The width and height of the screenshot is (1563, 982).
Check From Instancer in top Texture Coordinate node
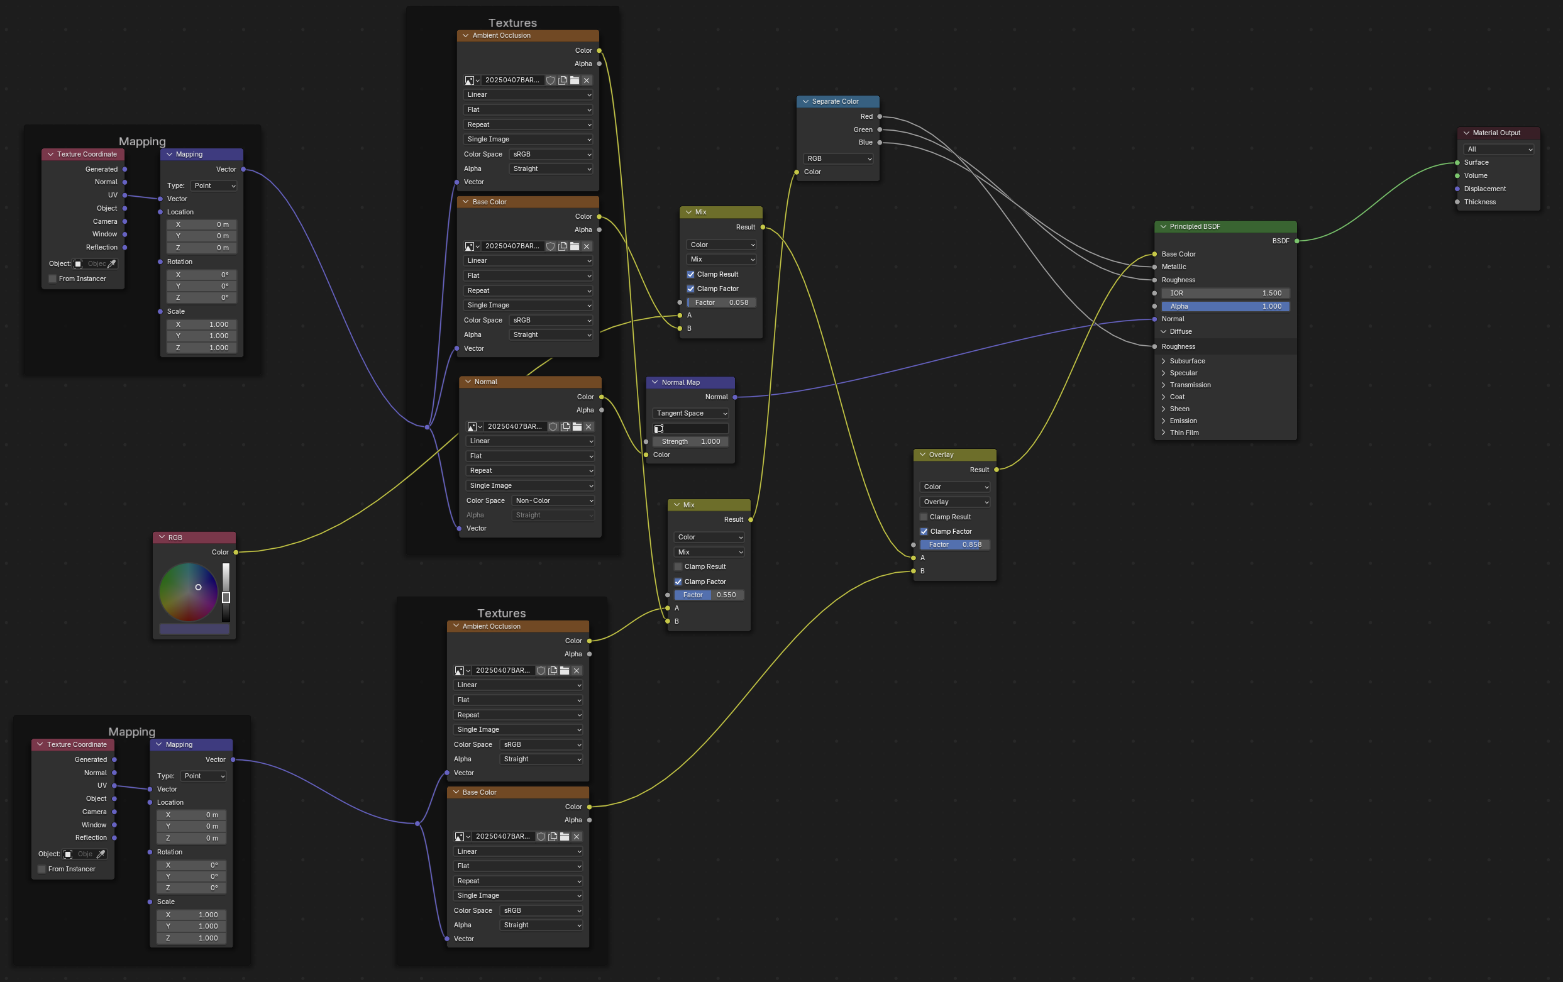coord(53,279)
